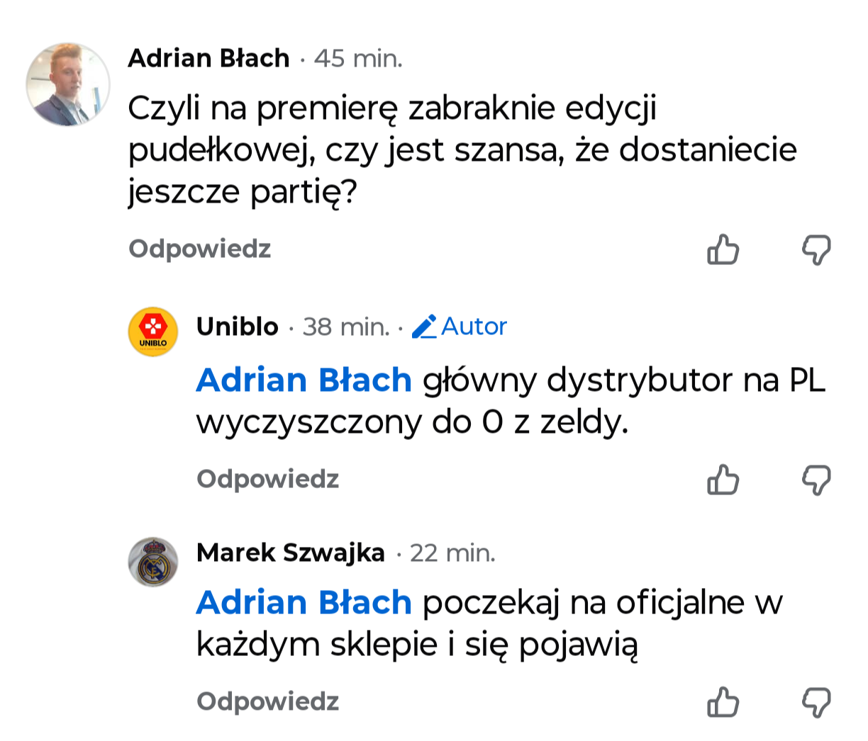868x741 pixels.
Task: Open the Adrian Błach mention in Uniblo's reply
Action: [x=304, y=380]
